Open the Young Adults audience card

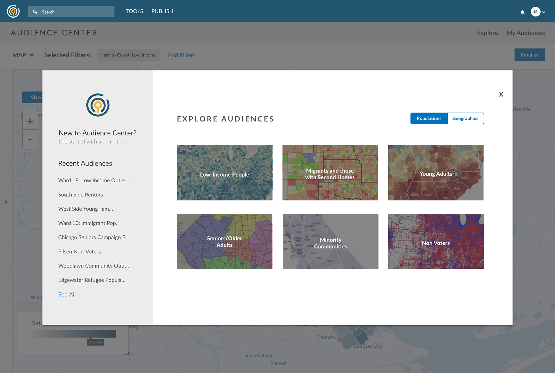click(x=436, y=173)
